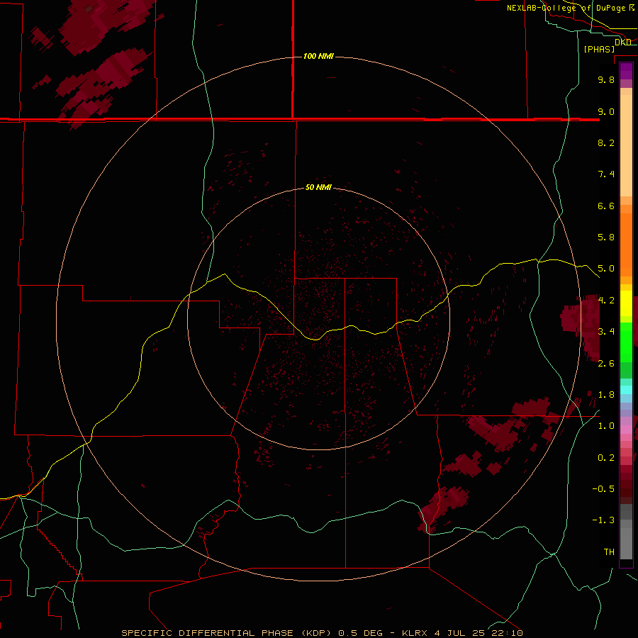This screenshot has height=638, width=638.
Task: Click the TH threshold label
Action: point(609,552)
